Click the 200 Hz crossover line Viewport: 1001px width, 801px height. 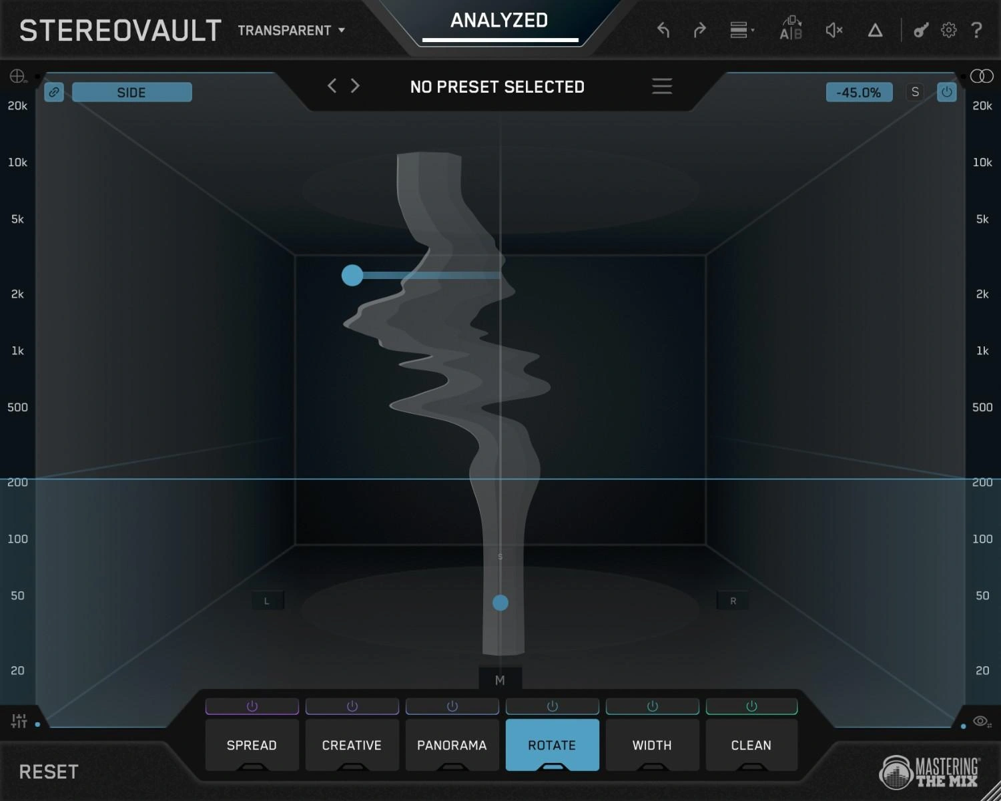[500, 479]
